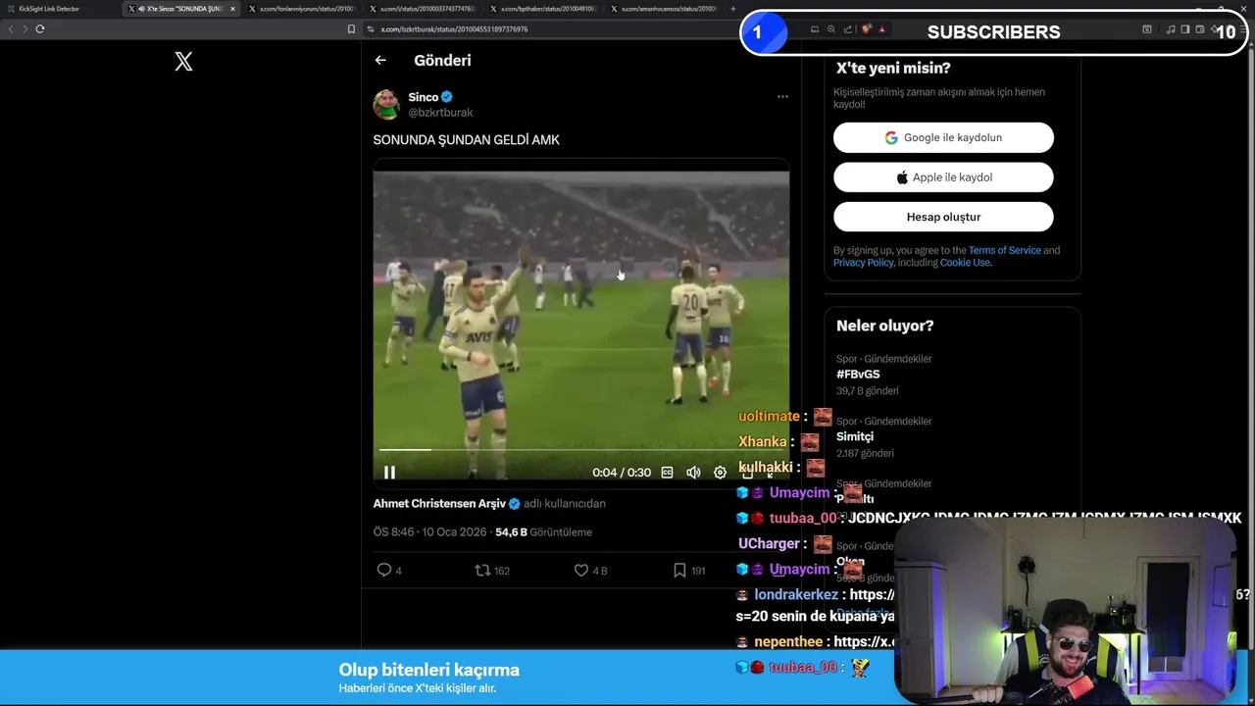Click the Neler oluyor? heading
1255x706 pixels.
tap(884, 326)
